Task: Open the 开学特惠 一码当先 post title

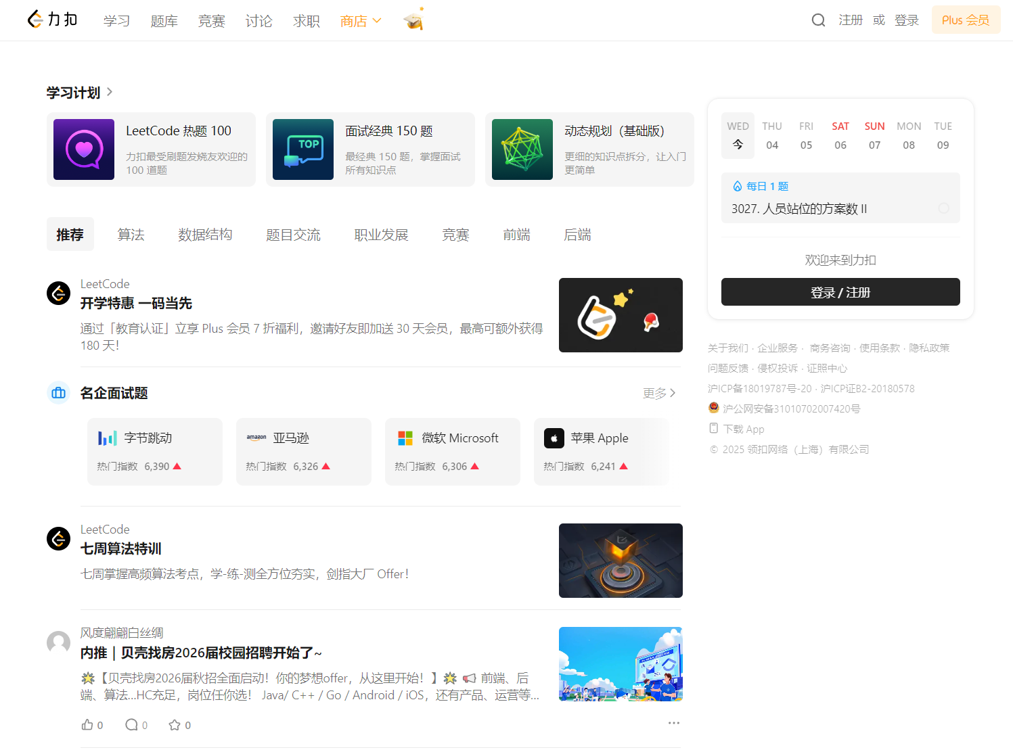Action: [x=136, y=303]
